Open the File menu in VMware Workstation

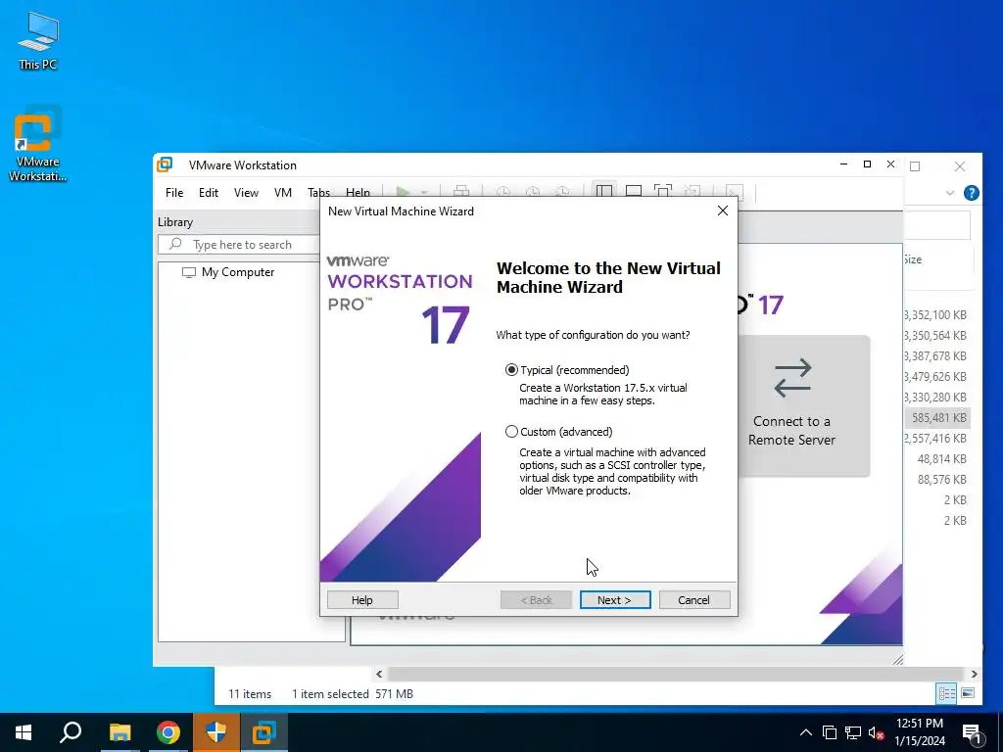(x=174, y=193)
